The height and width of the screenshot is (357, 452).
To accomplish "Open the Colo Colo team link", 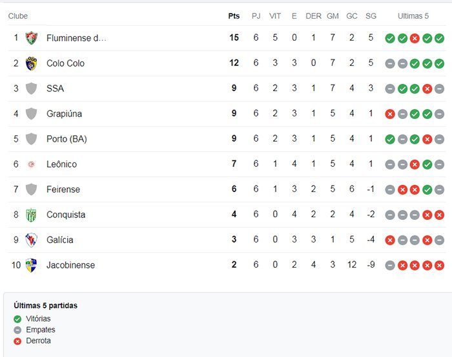I will (65, 63).
